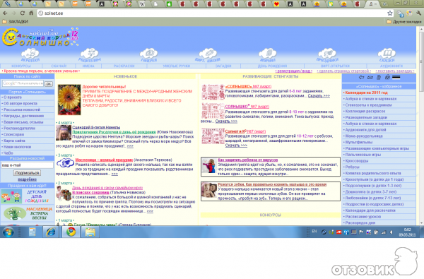Click the bookmark star in address bar

click(x=389, y=13)
